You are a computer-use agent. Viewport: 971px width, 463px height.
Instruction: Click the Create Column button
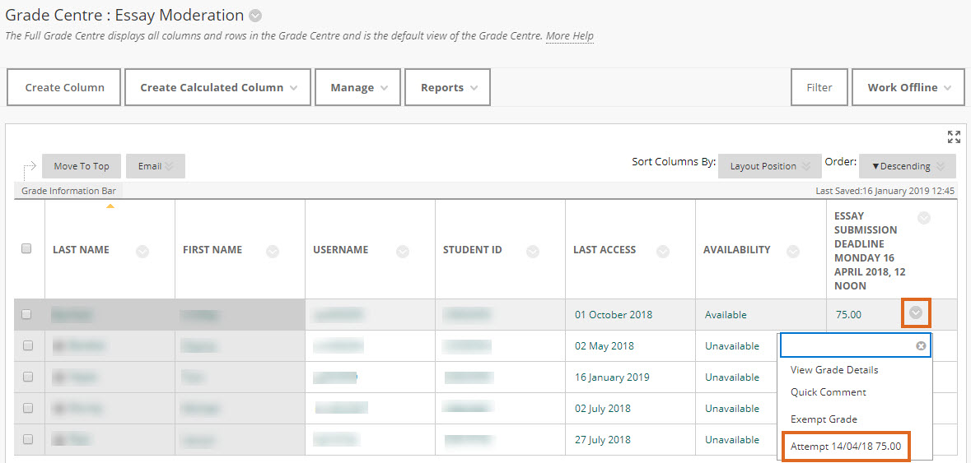point(64,88)
